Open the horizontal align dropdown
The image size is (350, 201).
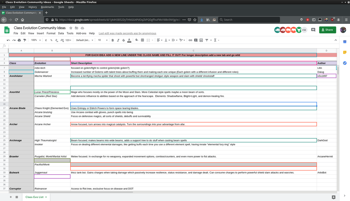[x=159, y=40]
